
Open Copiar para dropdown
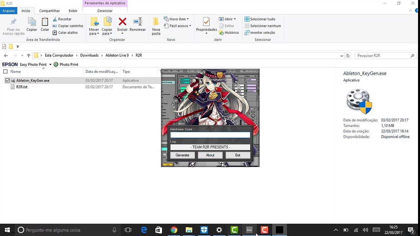[107, 31]
